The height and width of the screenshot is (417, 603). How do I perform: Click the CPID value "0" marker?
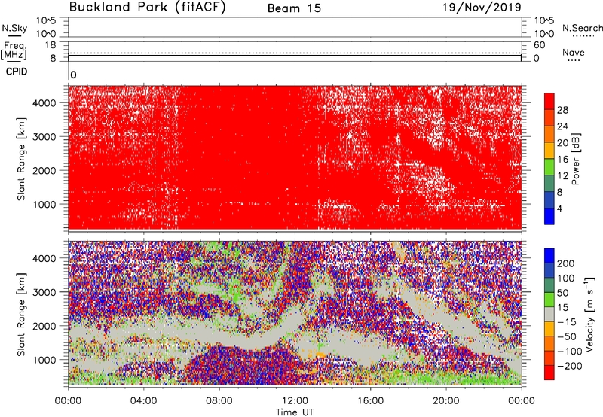point(73,75)
